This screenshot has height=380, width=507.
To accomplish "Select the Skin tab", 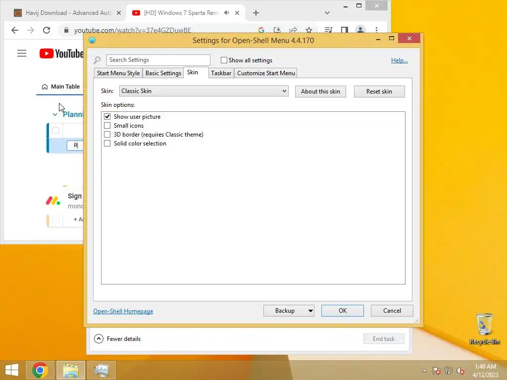I will point(193,72).
